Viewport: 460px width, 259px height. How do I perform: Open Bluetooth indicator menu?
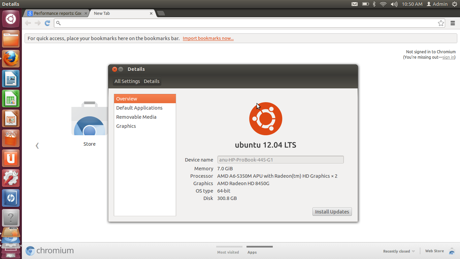coord(374,4)
